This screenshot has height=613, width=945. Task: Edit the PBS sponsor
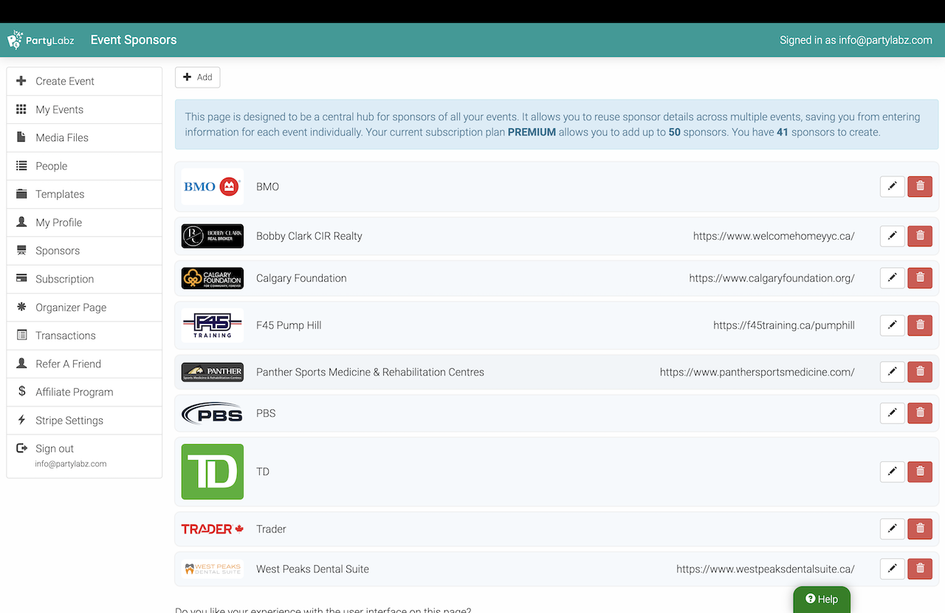pyautogui.click(x=893, y=413)
